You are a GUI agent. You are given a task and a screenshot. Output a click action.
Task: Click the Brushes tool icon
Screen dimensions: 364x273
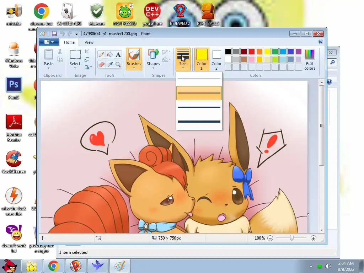(134, 54)
